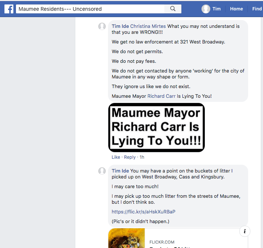Reply to the Richard Carr comment
Screen dimensions: 263x248
(x=130, y=157)
